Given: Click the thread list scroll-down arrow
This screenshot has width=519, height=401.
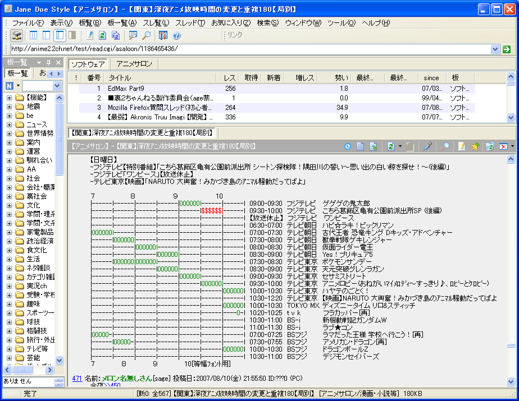Looking at the screenshot, I should (x=511, y=117).
